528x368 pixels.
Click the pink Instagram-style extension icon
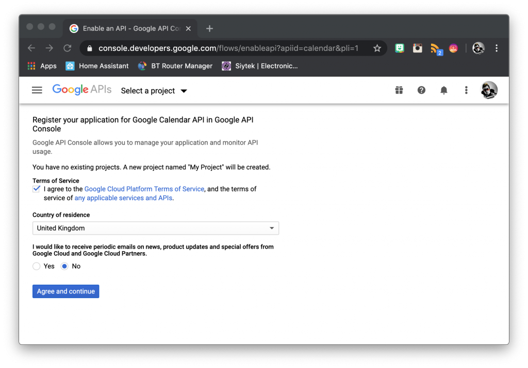(454, 48)
